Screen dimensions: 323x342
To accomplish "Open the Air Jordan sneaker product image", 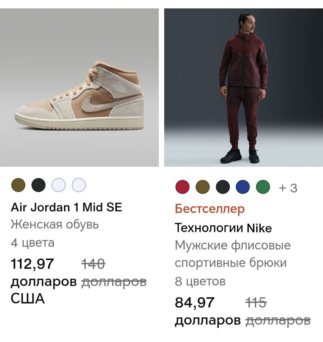I will pos(79,87).
